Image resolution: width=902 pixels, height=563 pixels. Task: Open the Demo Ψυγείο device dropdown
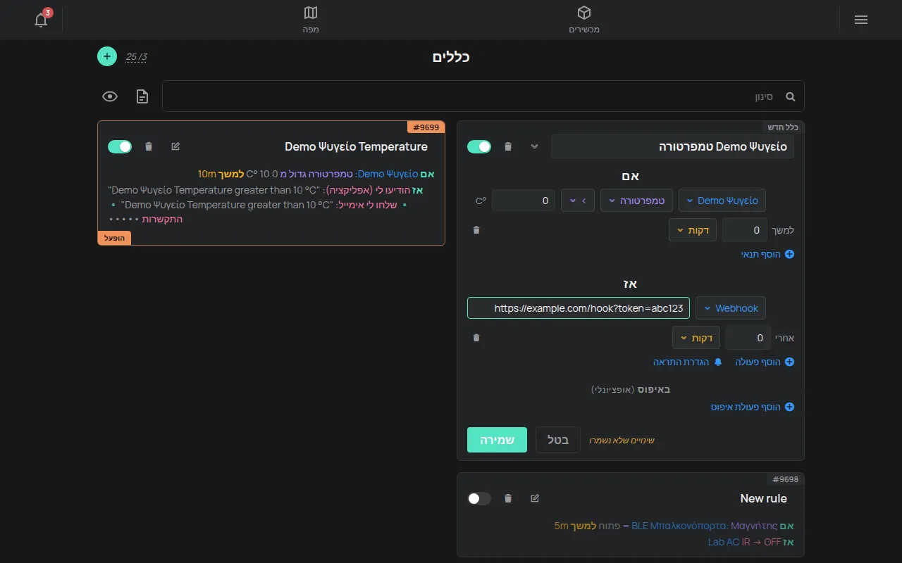tap(722, 201)
